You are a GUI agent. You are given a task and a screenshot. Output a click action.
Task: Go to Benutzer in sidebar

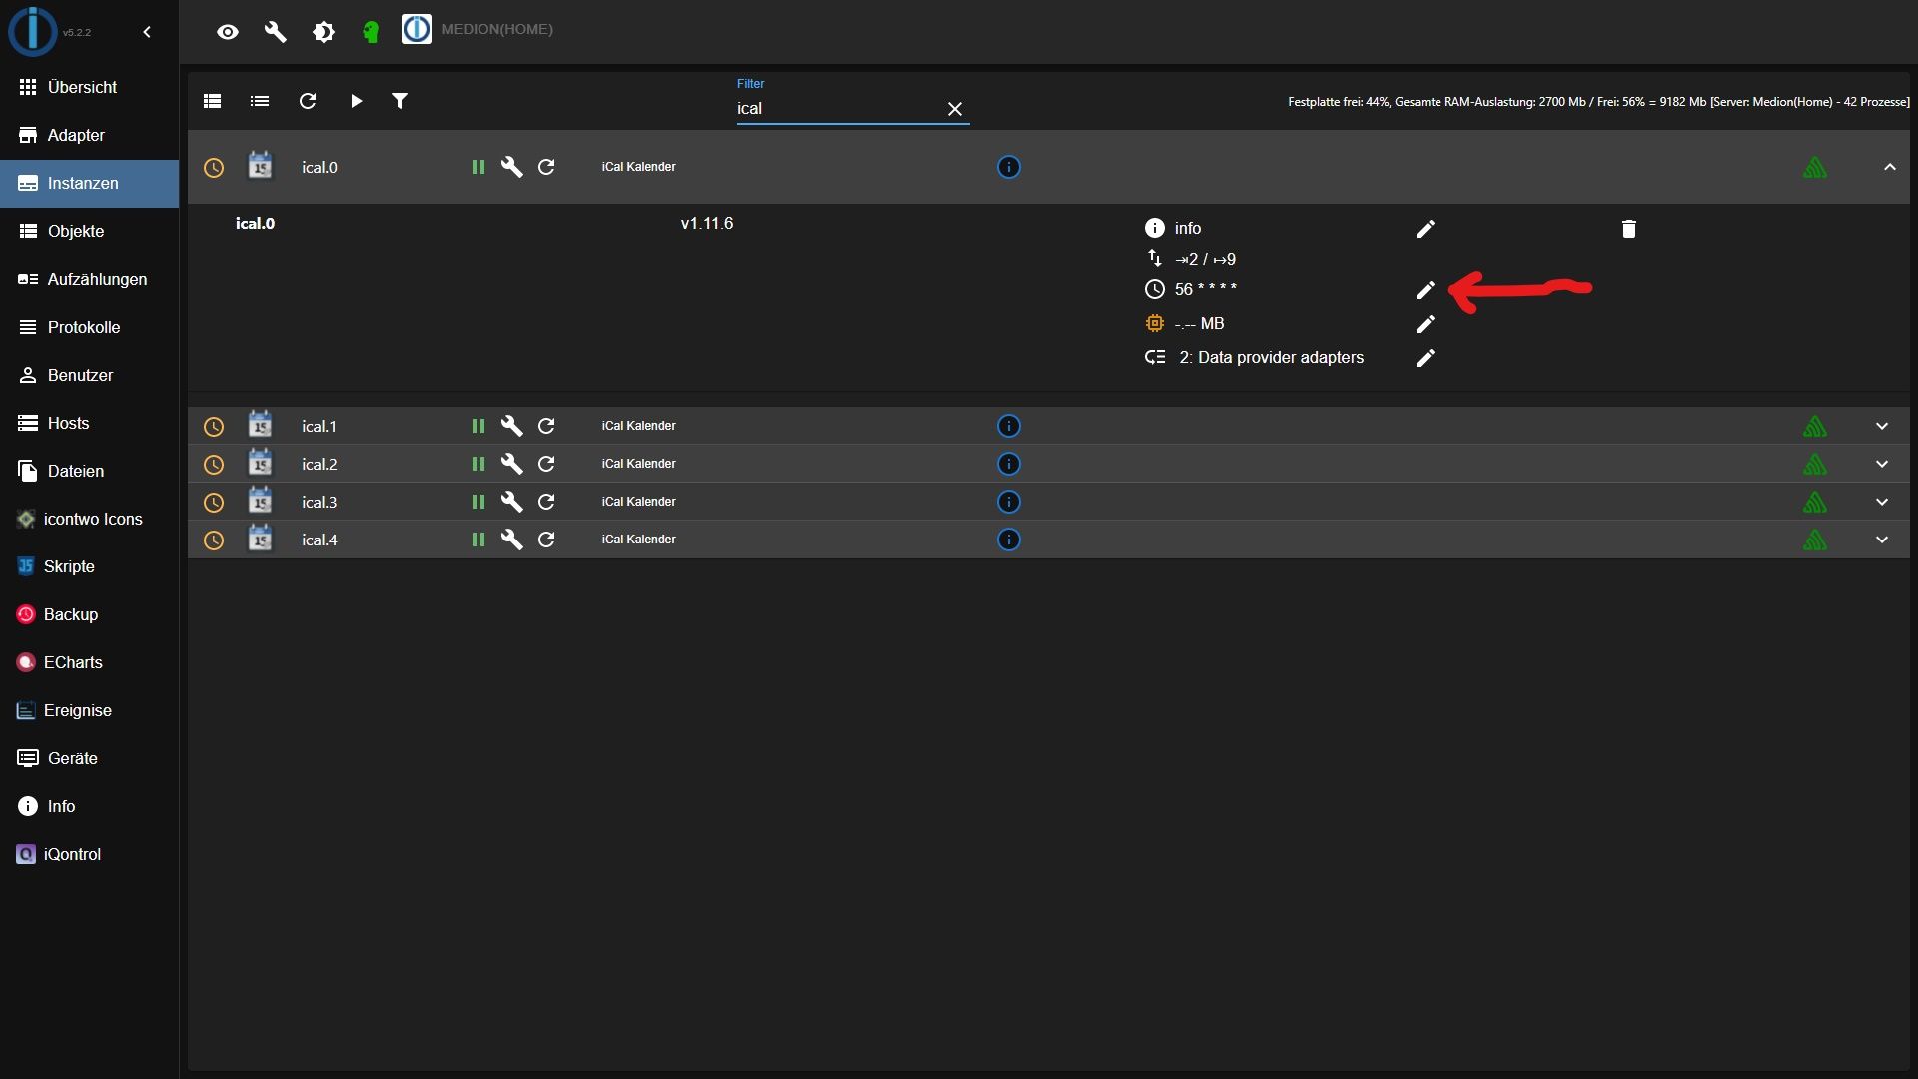click(89, 375)
